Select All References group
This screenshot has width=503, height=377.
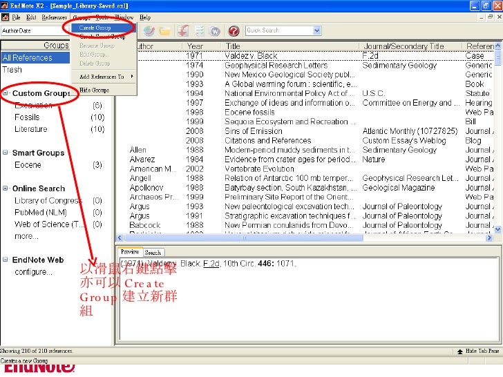tap(35, 58)
